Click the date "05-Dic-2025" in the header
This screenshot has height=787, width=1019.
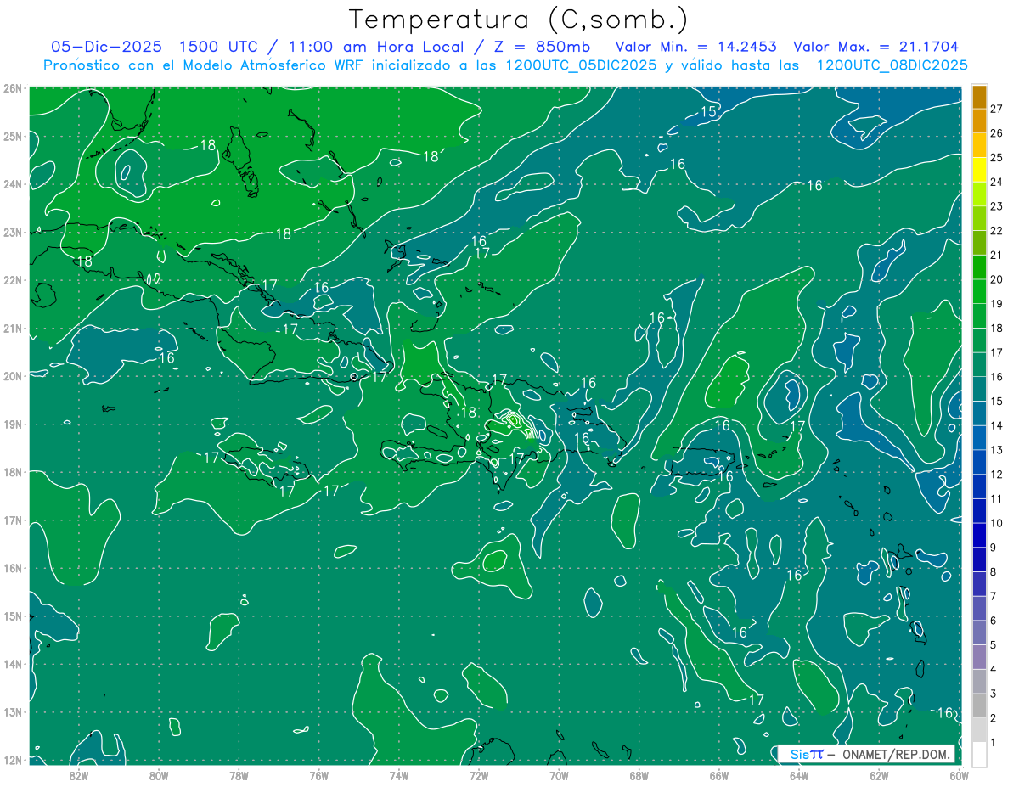pos(106,47)
